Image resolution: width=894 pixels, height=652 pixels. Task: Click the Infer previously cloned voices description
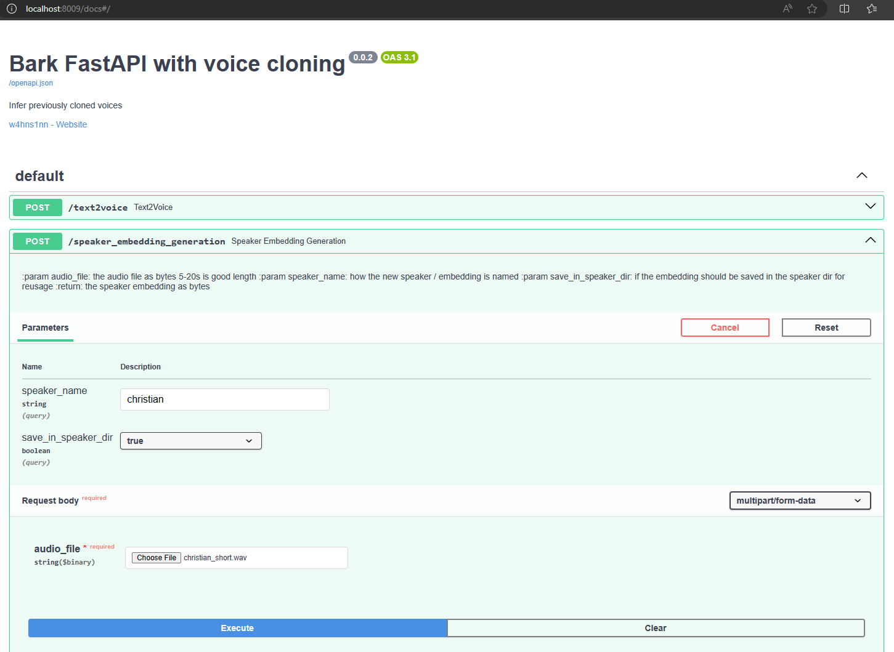click(65, 105)
